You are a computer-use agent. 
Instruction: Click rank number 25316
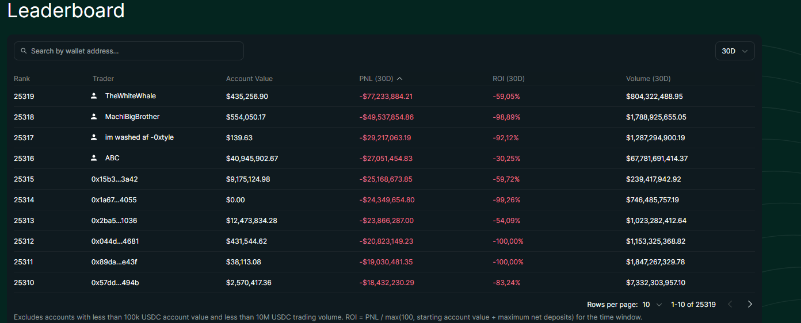[24, 159]
